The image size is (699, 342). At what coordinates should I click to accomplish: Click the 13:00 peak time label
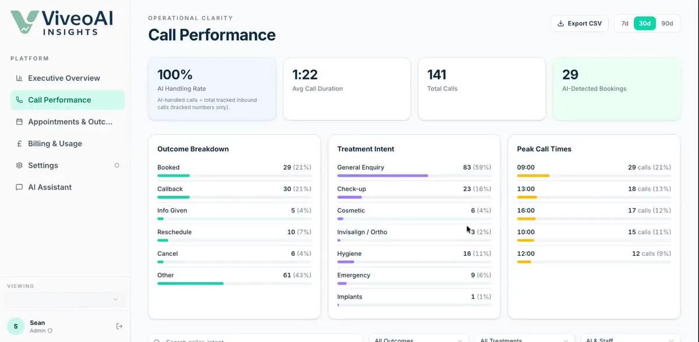point(526,189)
